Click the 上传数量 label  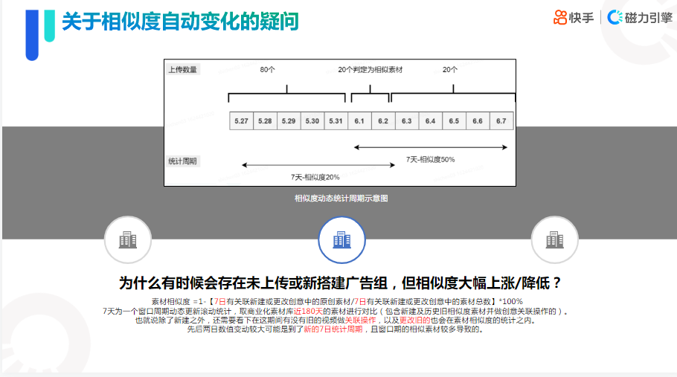(182, 69)
